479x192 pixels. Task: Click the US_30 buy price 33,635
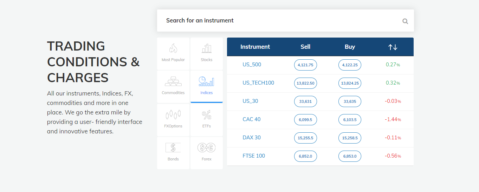(350, 101)
